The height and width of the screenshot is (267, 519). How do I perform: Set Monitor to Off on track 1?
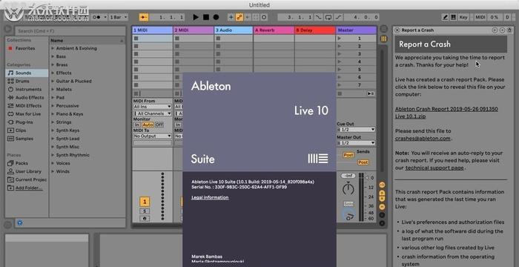(159, 125)
